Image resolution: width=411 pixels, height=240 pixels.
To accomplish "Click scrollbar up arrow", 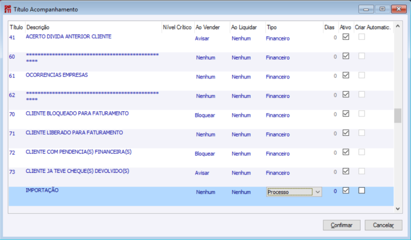I will click(398, 26).
